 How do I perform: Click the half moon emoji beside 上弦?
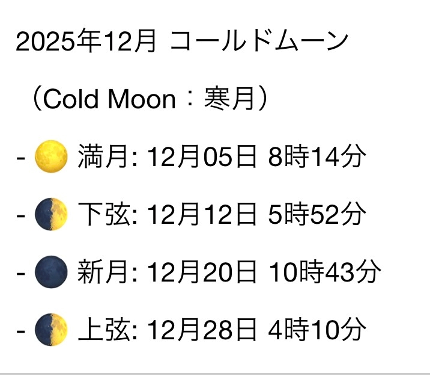[x=51, y=329]
